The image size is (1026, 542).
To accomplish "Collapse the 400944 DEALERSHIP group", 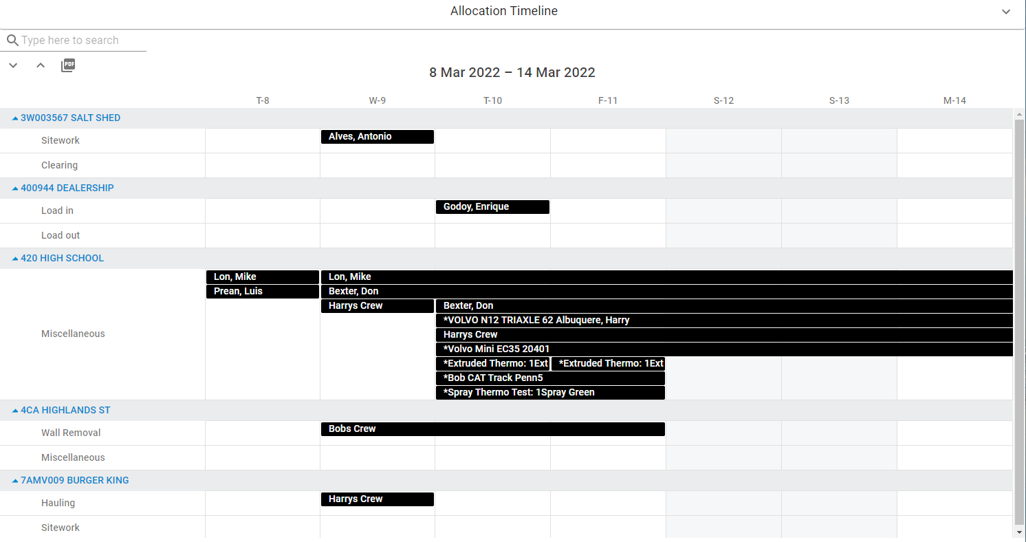I will (15, 188).
